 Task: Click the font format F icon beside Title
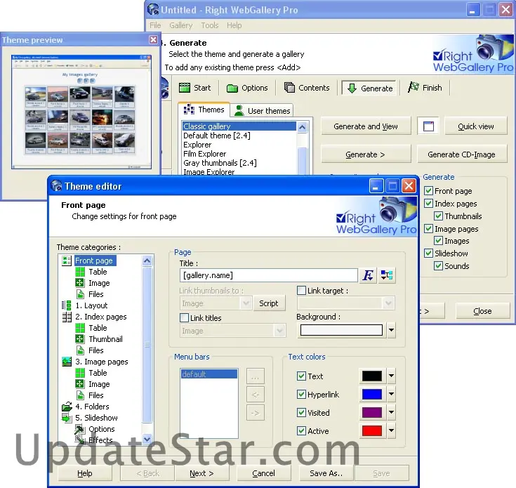click(368, 275)
